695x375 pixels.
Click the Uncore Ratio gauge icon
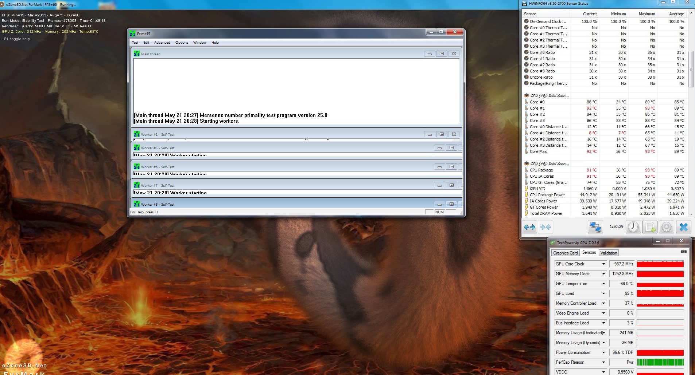tap(526, 77)
